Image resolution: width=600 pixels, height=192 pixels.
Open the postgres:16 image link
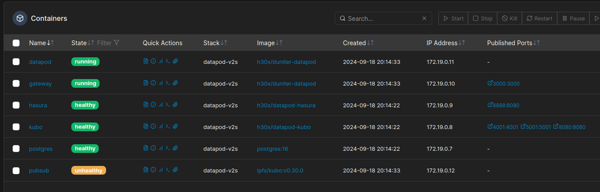click(x=273, y=149)
